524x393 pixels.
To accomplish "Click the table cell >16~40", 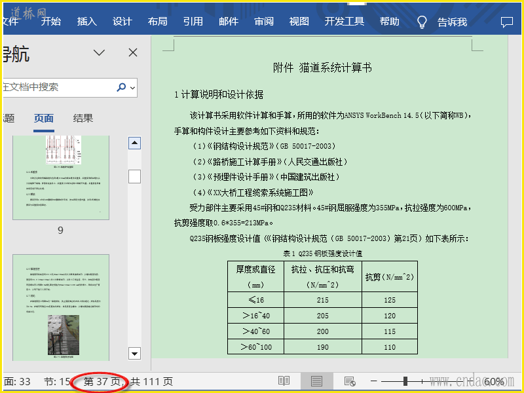I will pyautogui.click(x=255, y=316).
